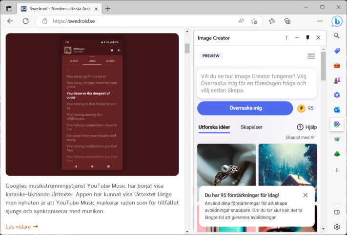Open Image Creator more options menu
The height and width of the screenshot is (235, 347).
pos(286,38)
